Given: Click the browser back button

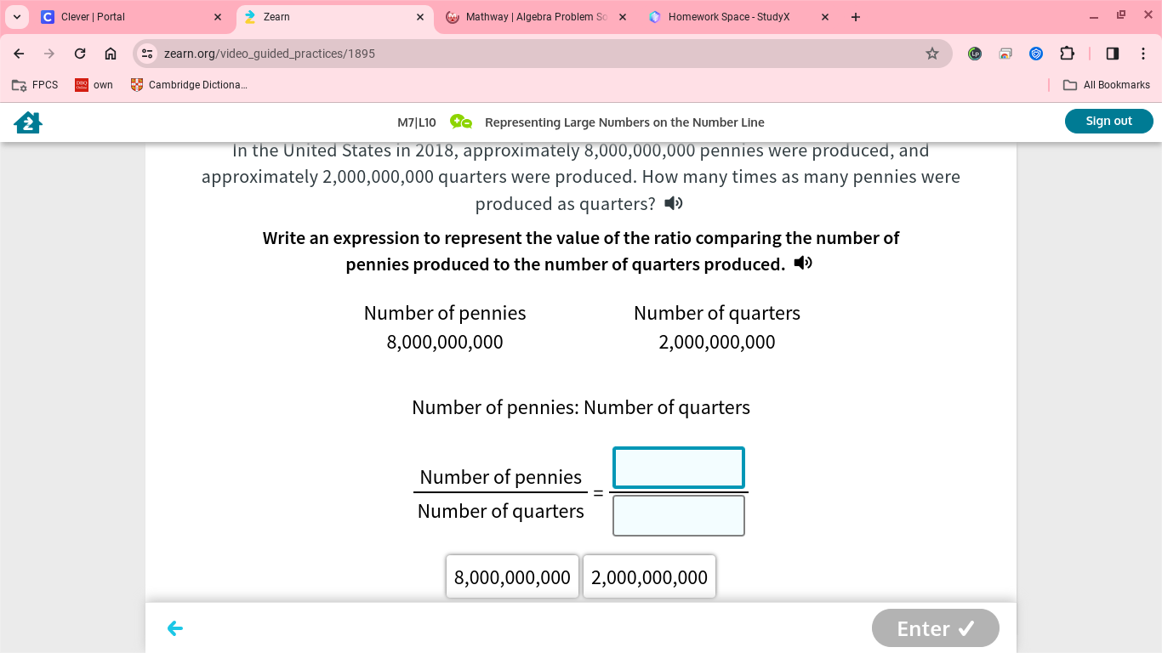Looking at the screenshot, I should [x=19, y=54].
